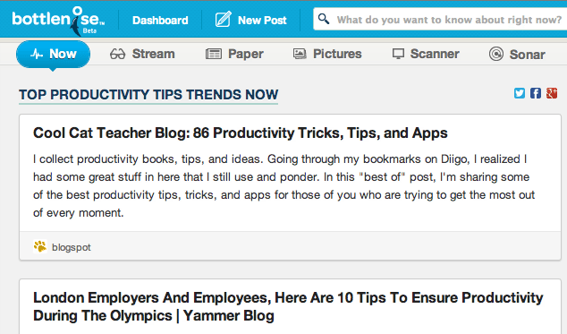This screenshot has width=567, height=334.
Task: Share trends via Facebook icon
Action: coord(536,93)
